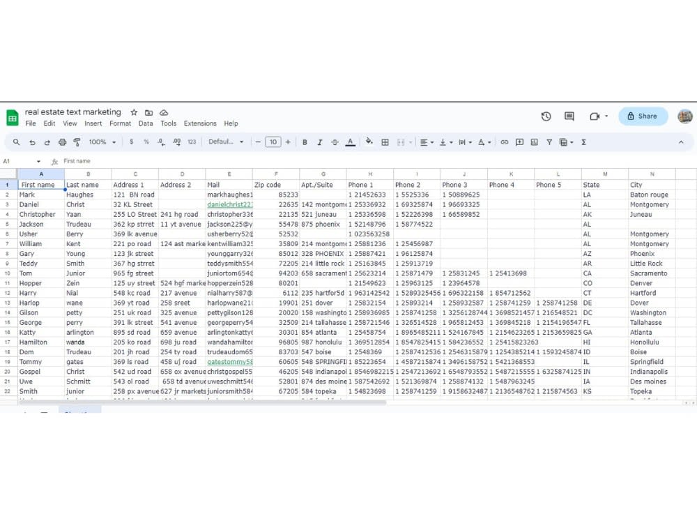This screenshot has width=697, height=523.
Task: Open the borders tool
Action: tap(385, 142)
